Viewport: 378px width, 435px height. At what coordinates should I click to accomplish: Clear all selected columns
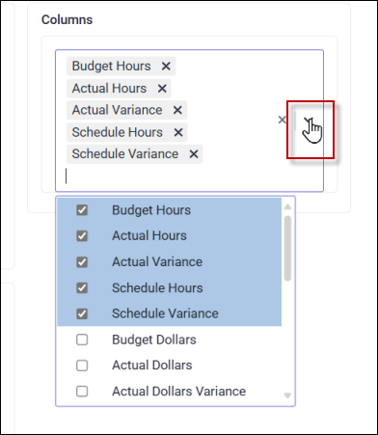click(x=282, y=120)
